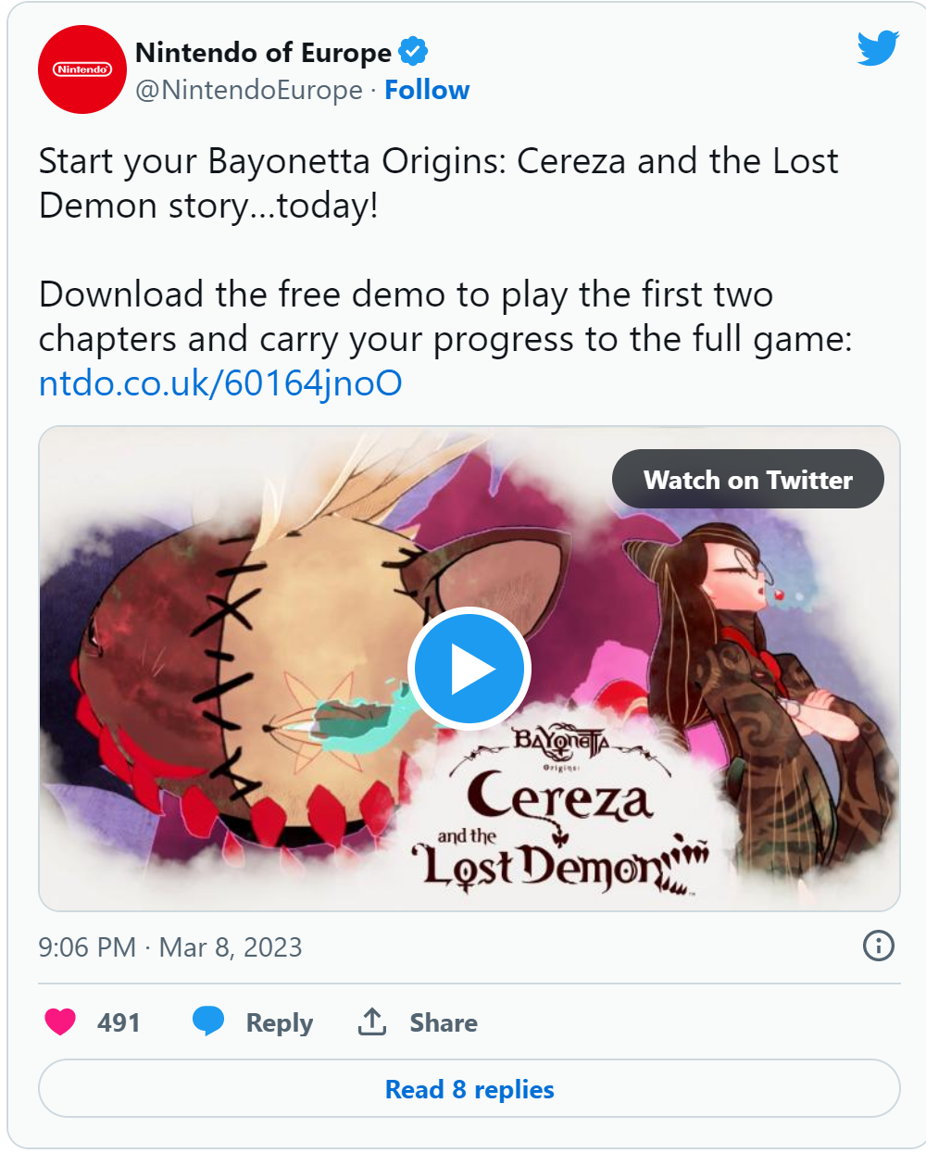Click the share upload arrow icon
926x1153 pixels.
point(372,1021)
